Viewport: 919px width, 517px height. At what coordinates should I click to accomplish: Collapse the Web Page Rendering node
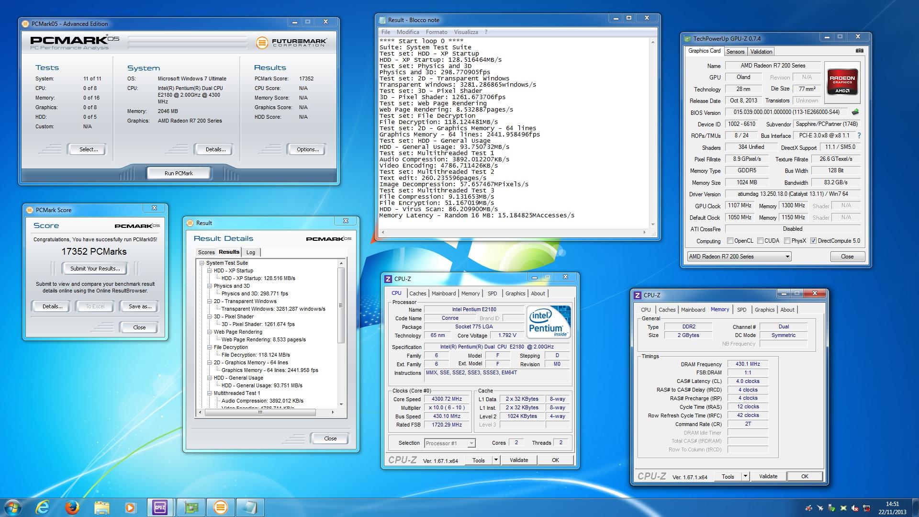210,332
